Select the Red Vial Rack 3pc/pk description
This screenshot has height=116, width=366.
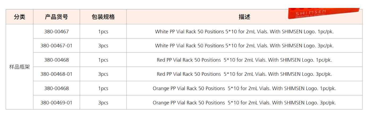[244, 74]
